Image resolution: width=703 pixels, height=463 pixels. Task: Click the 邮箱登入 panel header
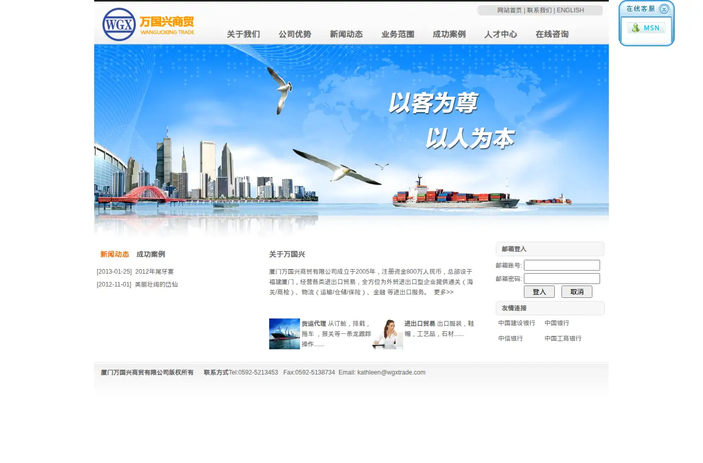coord(550,249)
